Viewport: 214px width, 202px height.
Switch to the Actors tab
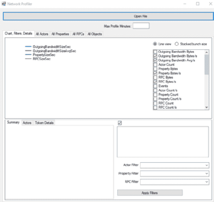(x=27, y=123)
